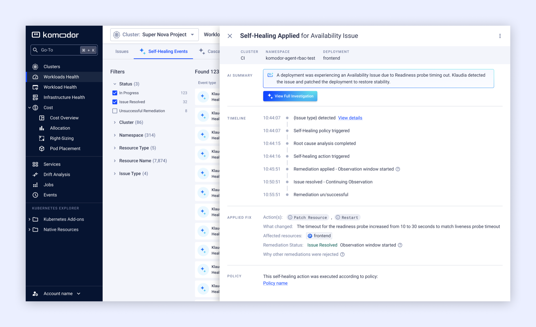
Task: Open the Services grid icon
Action: tap(35, 164)
